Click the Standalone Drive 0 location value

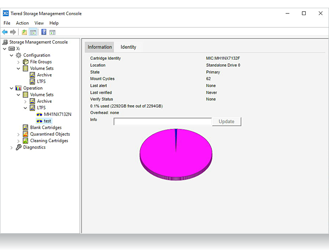click(x=223, y=65)
